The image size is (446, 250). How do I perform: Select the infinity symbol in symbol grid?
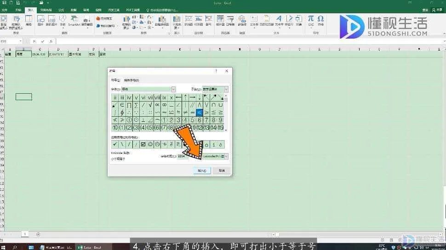(x=164, y=105)
